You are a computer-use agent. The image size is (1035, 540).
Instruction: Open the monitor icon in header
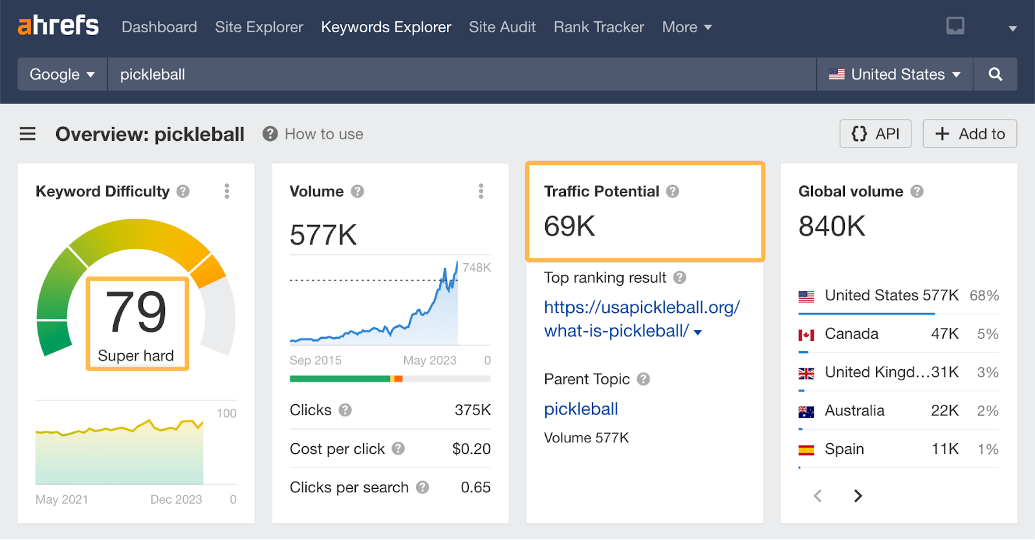pos(955,26)
